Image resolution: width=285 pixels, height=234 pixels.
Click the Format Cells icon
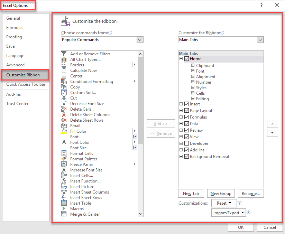[64, 153]
